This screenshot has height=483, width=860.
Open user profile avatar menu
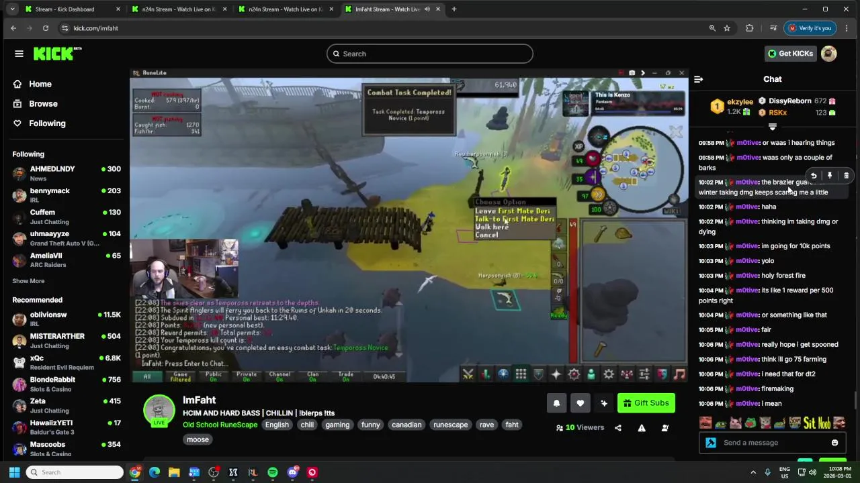pyautogui.click(x=829, y=54)
